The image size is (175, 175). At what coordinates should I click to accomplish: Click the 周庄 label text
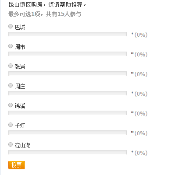coord(20,86)
